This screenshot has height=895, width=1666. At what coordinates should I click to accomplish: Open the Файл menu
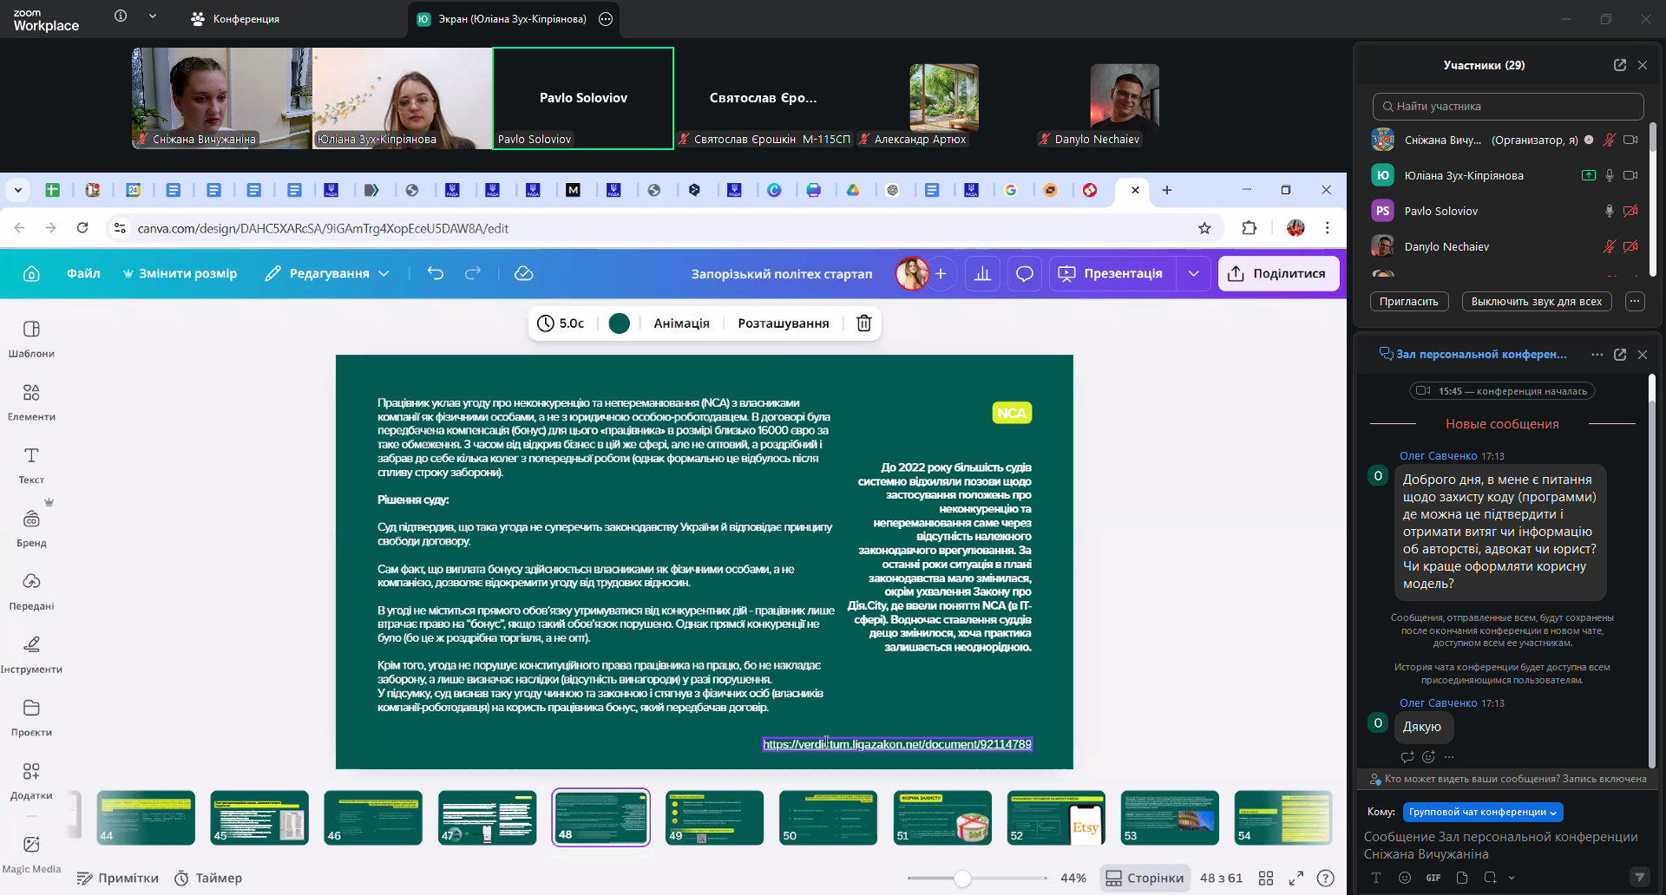click(83, 274)
